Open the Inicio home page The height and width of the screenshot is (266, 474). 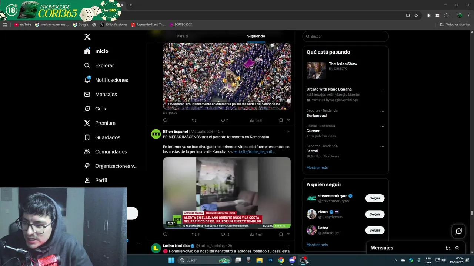(x=96, y=51)
